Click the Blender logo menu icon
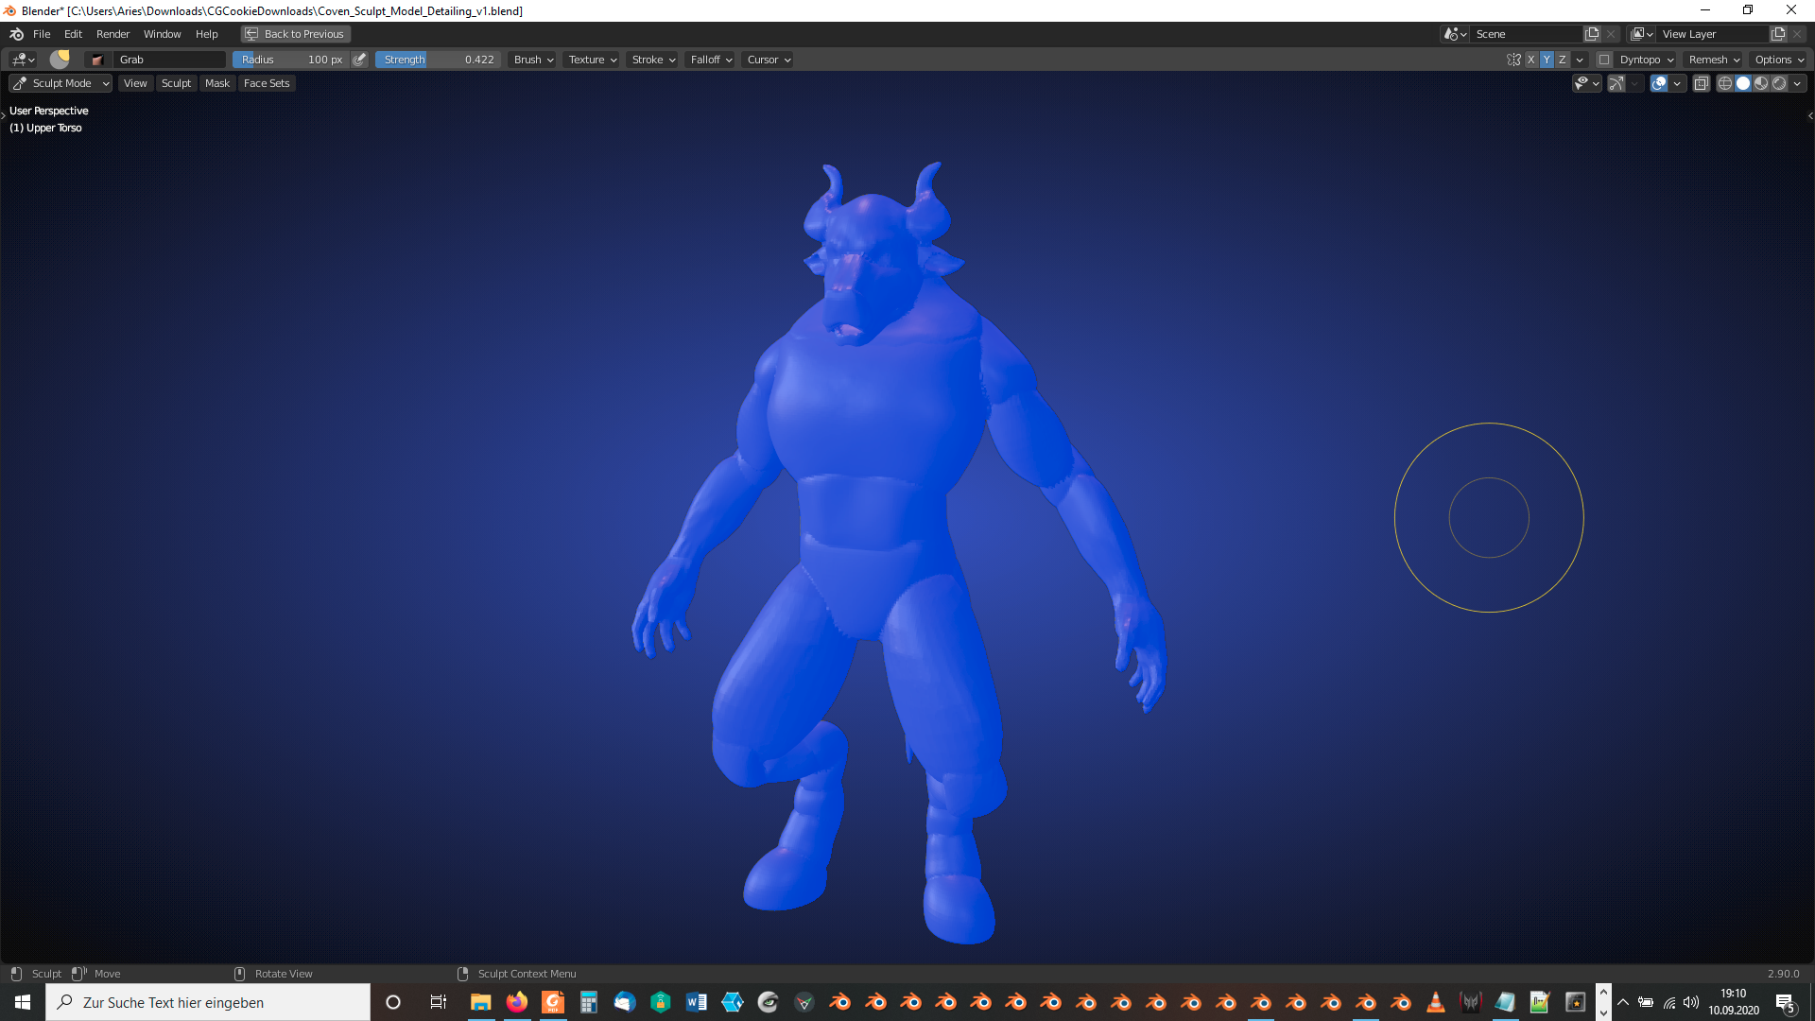Viewport: 1815px width, 1021px height. click(x=16, y=34)
